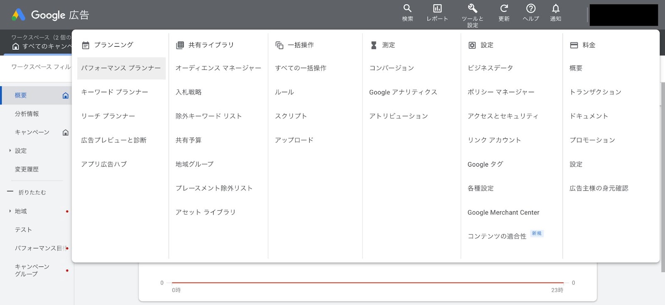Viewport: 665px width, 305px height.
Task: Click the home icon beside キャンペーン
Action: [65, 133]
